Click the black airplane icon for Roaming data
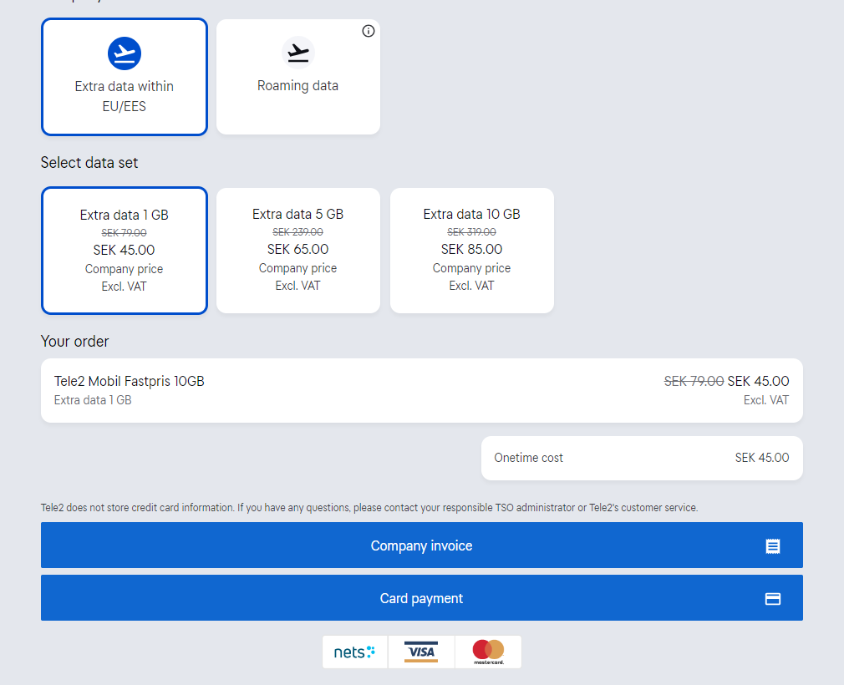 [298, 53]
